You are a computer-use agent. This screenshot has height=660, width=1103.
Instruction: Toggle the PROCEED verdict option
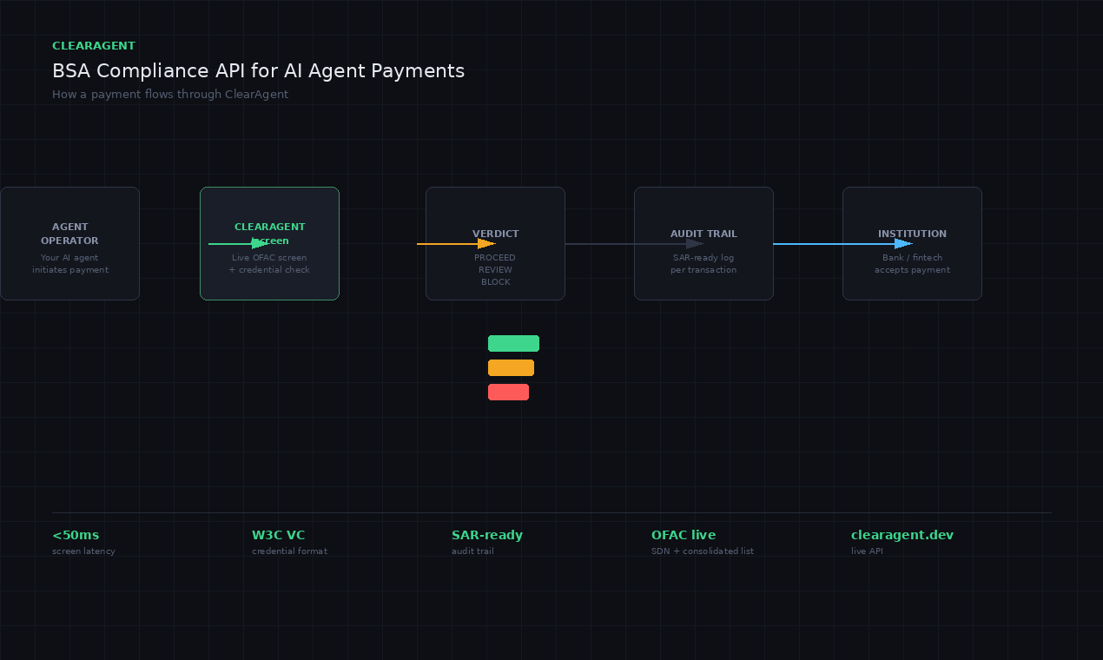click(x=495, y=257)
